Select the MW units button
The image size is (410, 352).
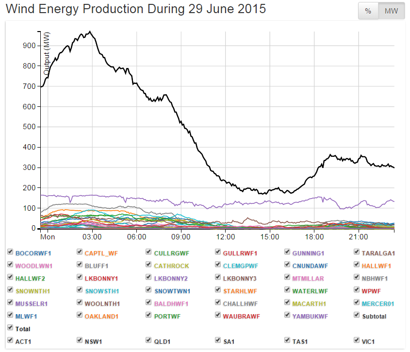click(391, 12)
